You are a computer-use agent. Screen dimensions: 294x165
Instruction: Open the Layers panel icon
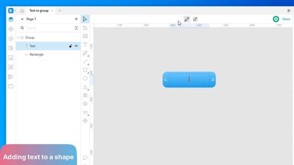coord(11,19)
